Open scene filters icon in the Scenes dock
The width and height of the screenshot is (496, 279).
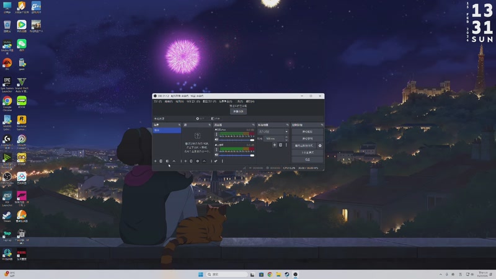click(167, 161)
